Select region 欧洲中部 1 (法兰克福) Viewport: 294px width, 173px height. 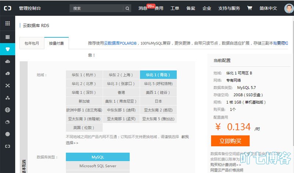[x=84, y=110]
